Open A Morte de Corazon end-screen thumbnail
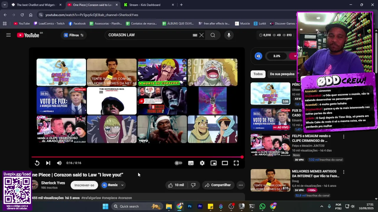The width and height of the screenshot is (378, 212). point(162,72)
